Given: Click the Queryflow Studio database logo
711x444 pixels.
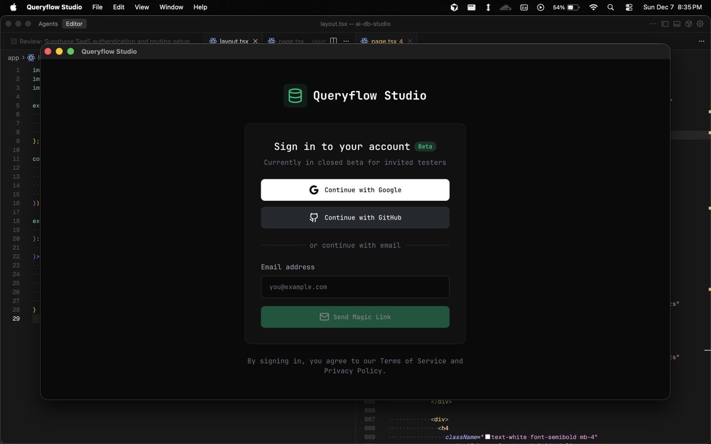Looking at the screenshot, I should [x=295, y=95].
